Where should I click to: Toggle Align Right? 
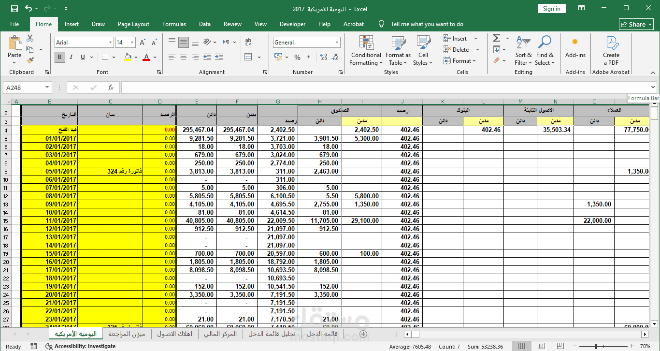click(x=195, y=57)
